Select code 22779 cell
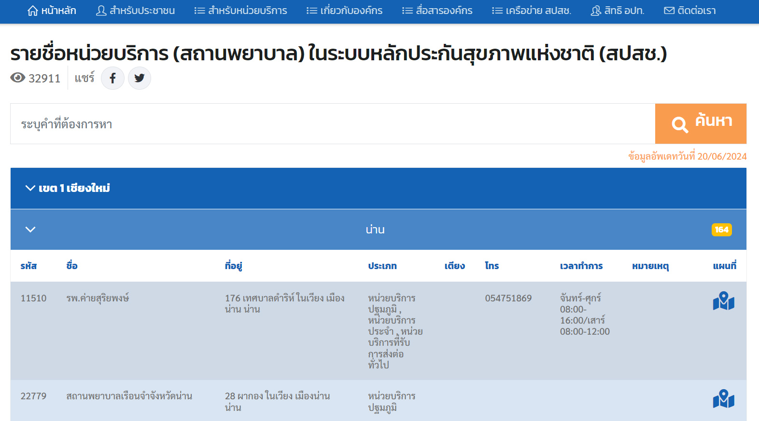 pyautogui.click(x=33, y=396)
